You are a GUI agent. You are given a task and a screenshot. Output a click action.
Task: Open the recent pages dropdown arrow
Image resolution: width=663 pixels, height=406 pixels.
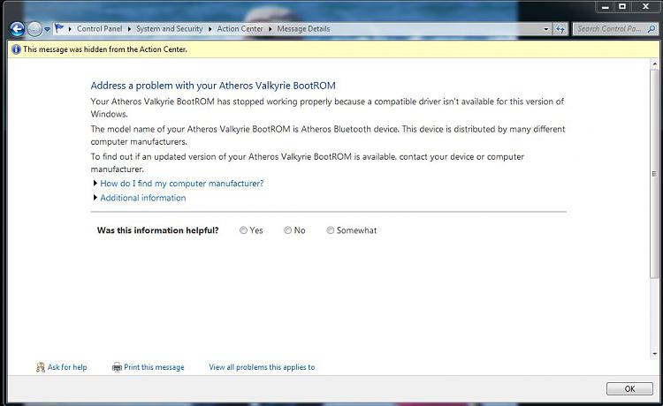click(47, 29)
